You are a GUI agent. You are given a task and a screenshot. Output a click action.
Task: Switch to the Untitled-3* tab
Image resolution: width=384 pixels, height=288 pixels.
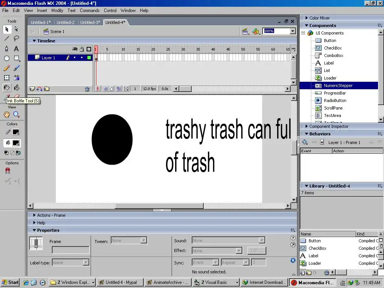(x=90, y=22)
